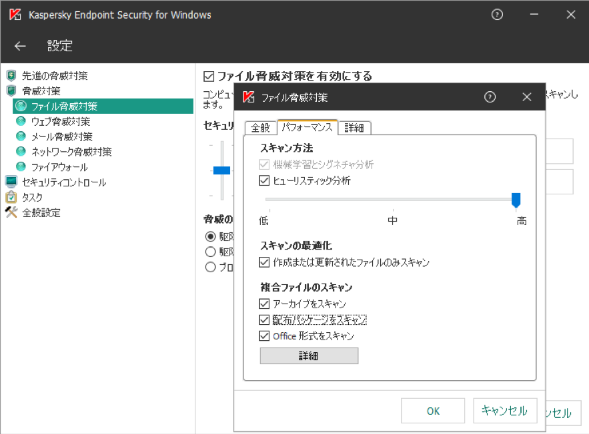Click the Kaspersky logo in ファイル脅威対策 dialog
The width and height of the screenshot is (589, 434).
coord(248,97)
